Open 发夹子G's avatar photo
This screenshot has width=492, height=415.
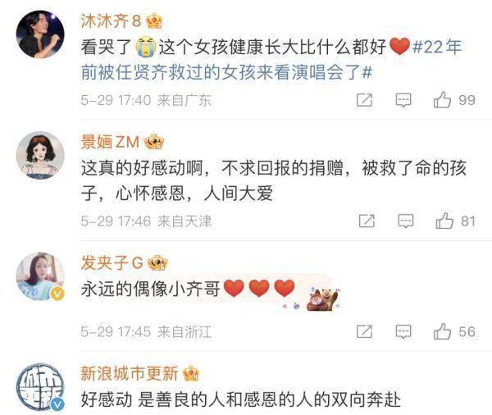click(40, 276)
